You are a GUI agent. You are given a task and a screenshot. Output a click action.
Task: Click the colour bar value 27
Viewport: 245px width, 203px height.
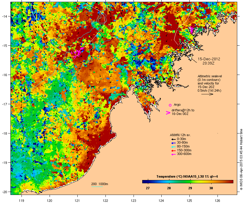[148, 188]
